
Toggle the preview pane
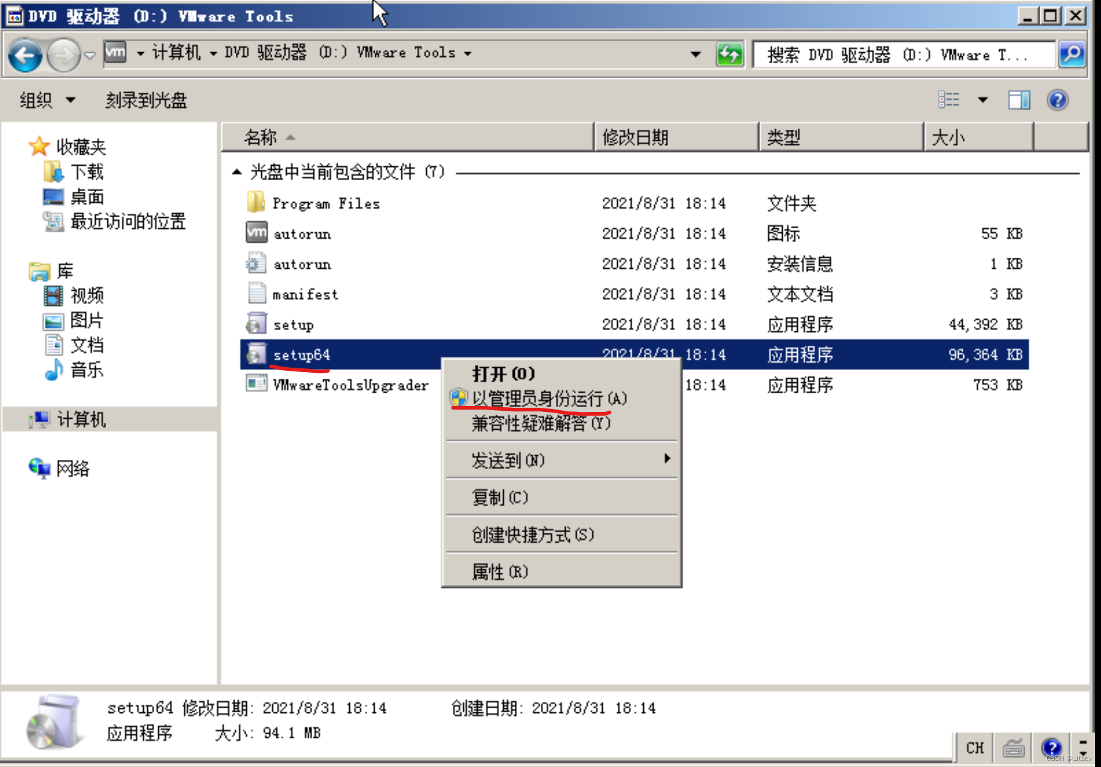pos(1018,100)
